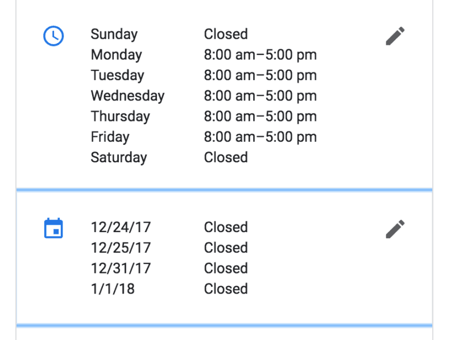The height and width of the screenshot is (340, 455).
Task: Edit special hours with the pencil icon
Action: coord(395,229)
